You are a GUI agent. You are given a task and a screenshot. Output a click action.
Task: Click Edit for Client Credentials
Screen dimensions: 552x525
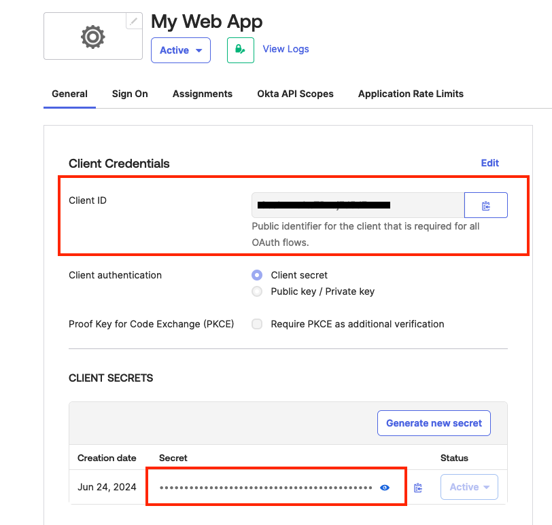coord(490,163)
